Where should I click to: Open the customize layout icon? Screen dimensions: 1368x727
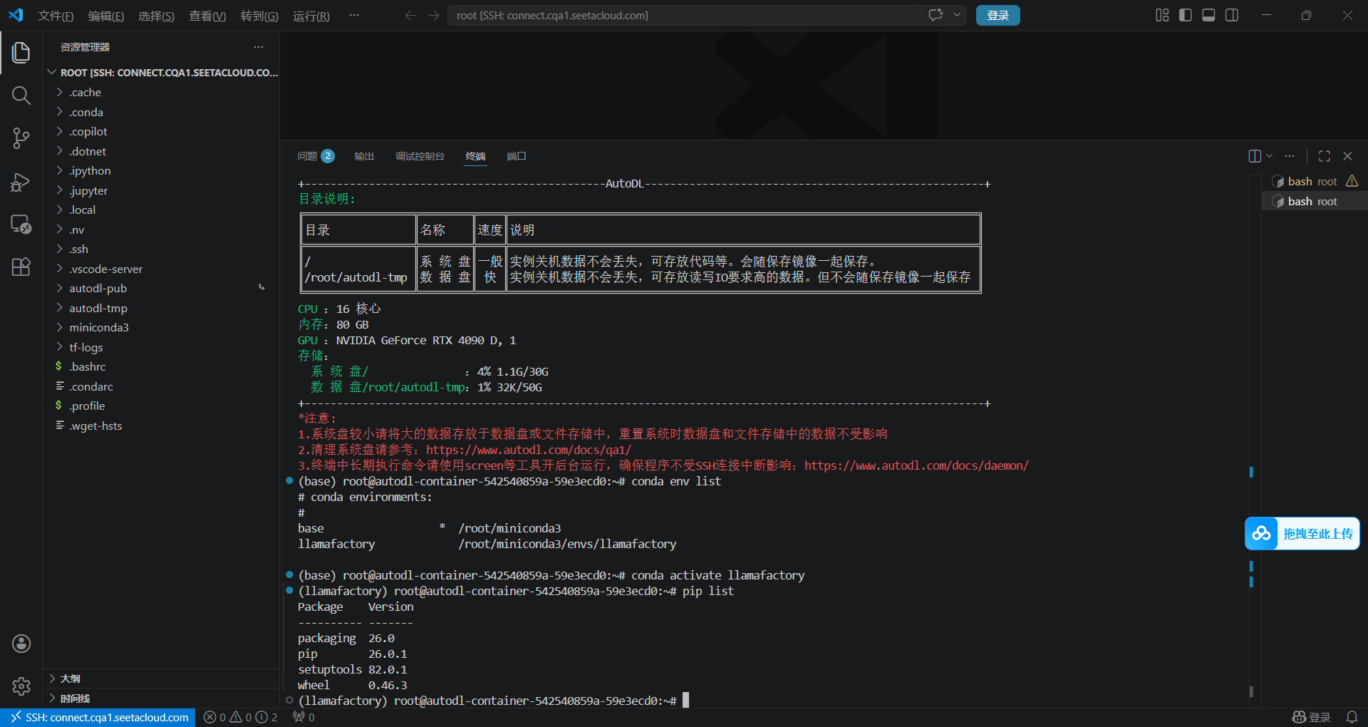pos(1162,15)
